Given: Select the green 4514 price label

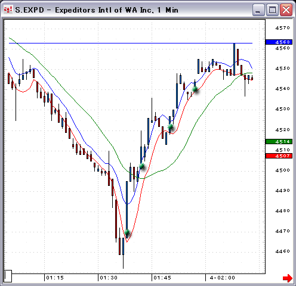Looking at the screenshot, I should 279,141.
